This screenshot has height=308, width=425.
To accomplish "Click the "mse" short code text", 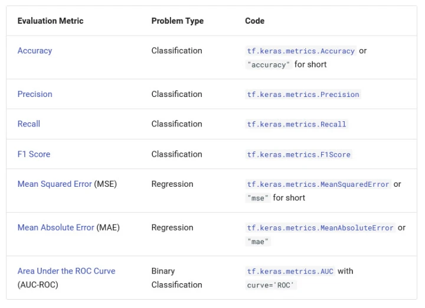I will [258, 198].
